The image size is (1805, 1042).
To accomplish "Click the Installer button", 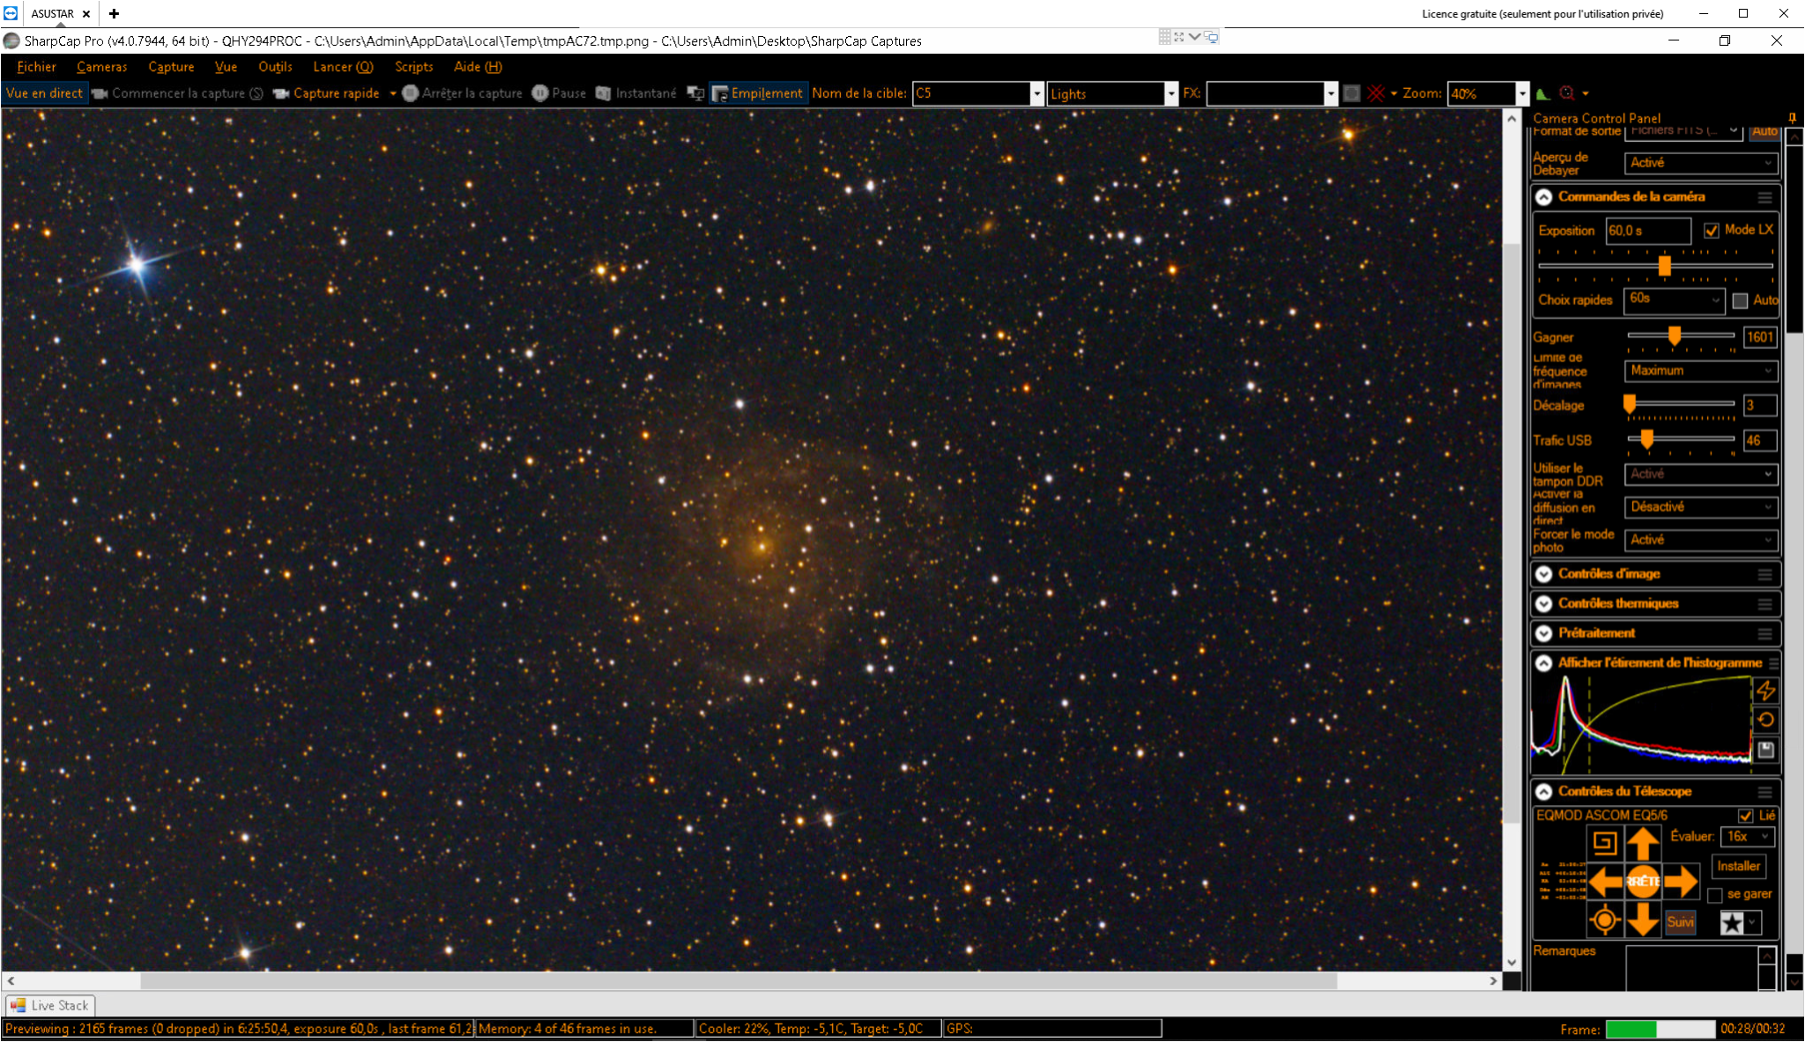I will point(1738,867).
